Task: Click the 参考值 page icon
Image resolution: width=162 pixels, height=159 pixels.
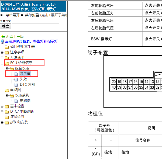Action: (x=16, y=74)
